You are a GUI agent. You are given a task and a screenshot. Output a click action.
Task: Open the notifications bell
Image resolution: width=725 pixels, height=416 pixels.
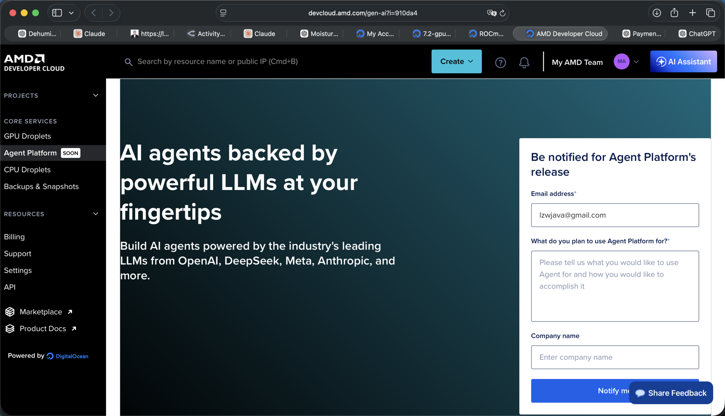point(524,62)
